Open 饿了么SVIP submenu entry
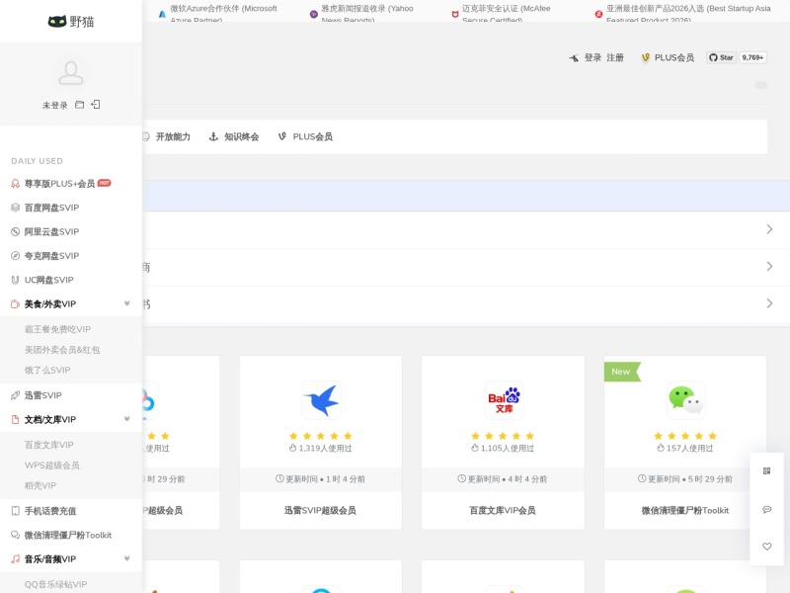The width and height of the screenshot is (790, 593). (x=47, y=370)
